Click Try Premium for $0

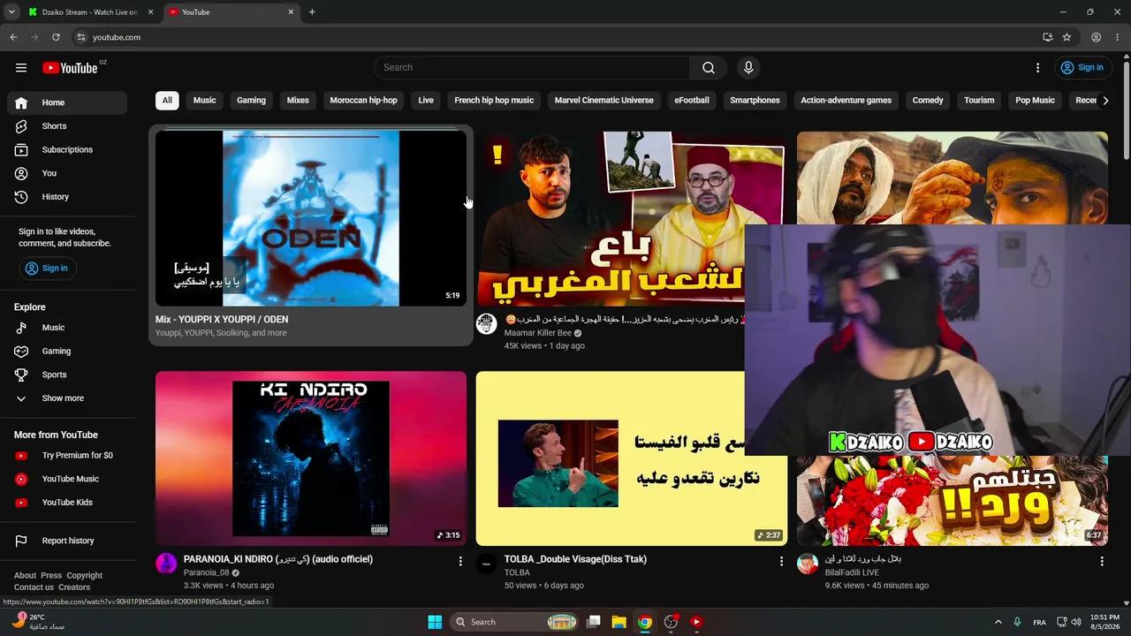[67, 456]
